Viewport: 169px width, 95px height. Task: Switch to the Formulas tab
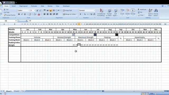(34, 6)
